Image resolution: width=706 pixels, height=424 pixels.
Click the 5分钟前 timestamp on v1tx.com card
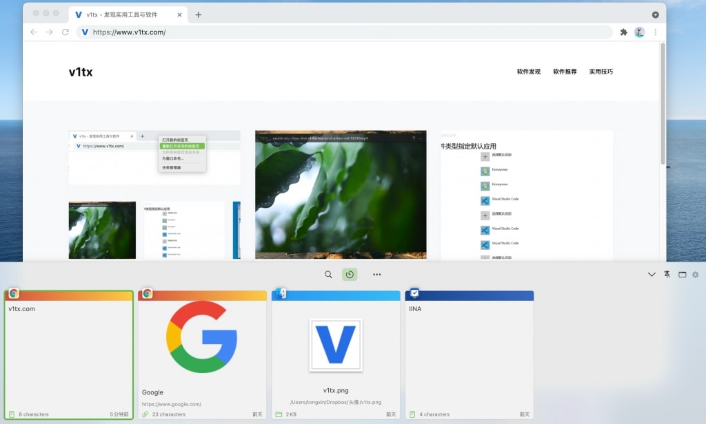119,414
